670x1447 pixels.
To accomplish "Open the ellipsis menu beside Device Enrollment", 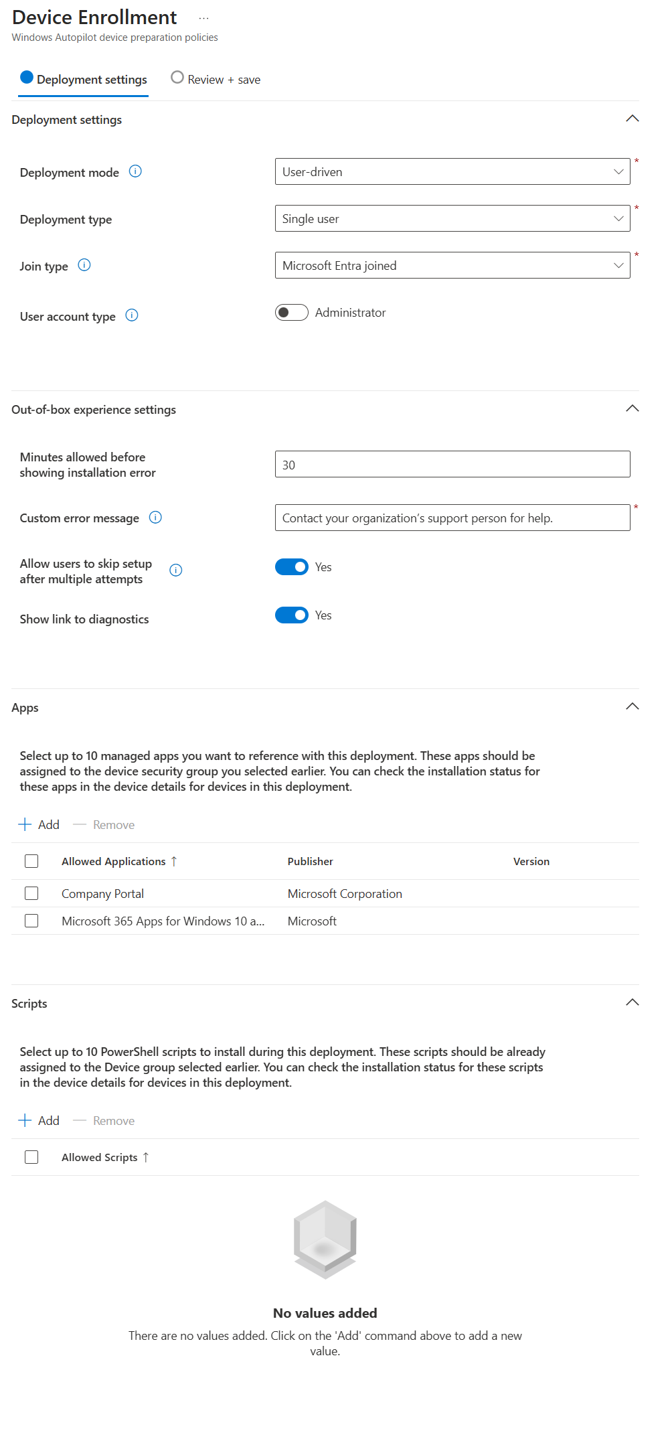I will pos(204,18).
